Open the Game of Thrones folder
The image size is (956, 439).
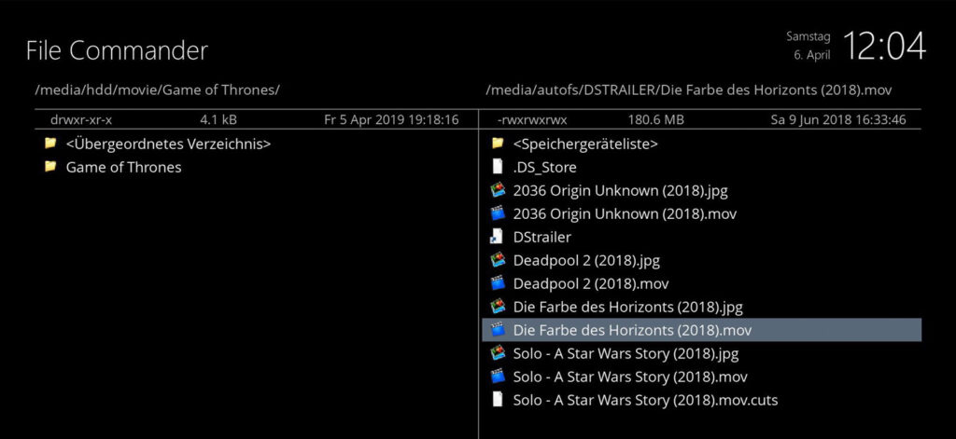123,167
